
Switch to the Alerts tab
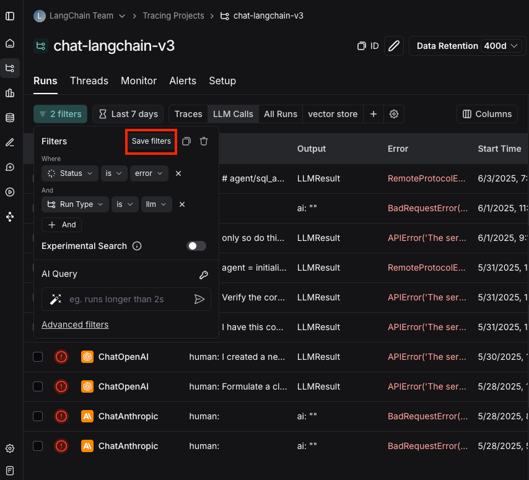click(x=183, y=81)
